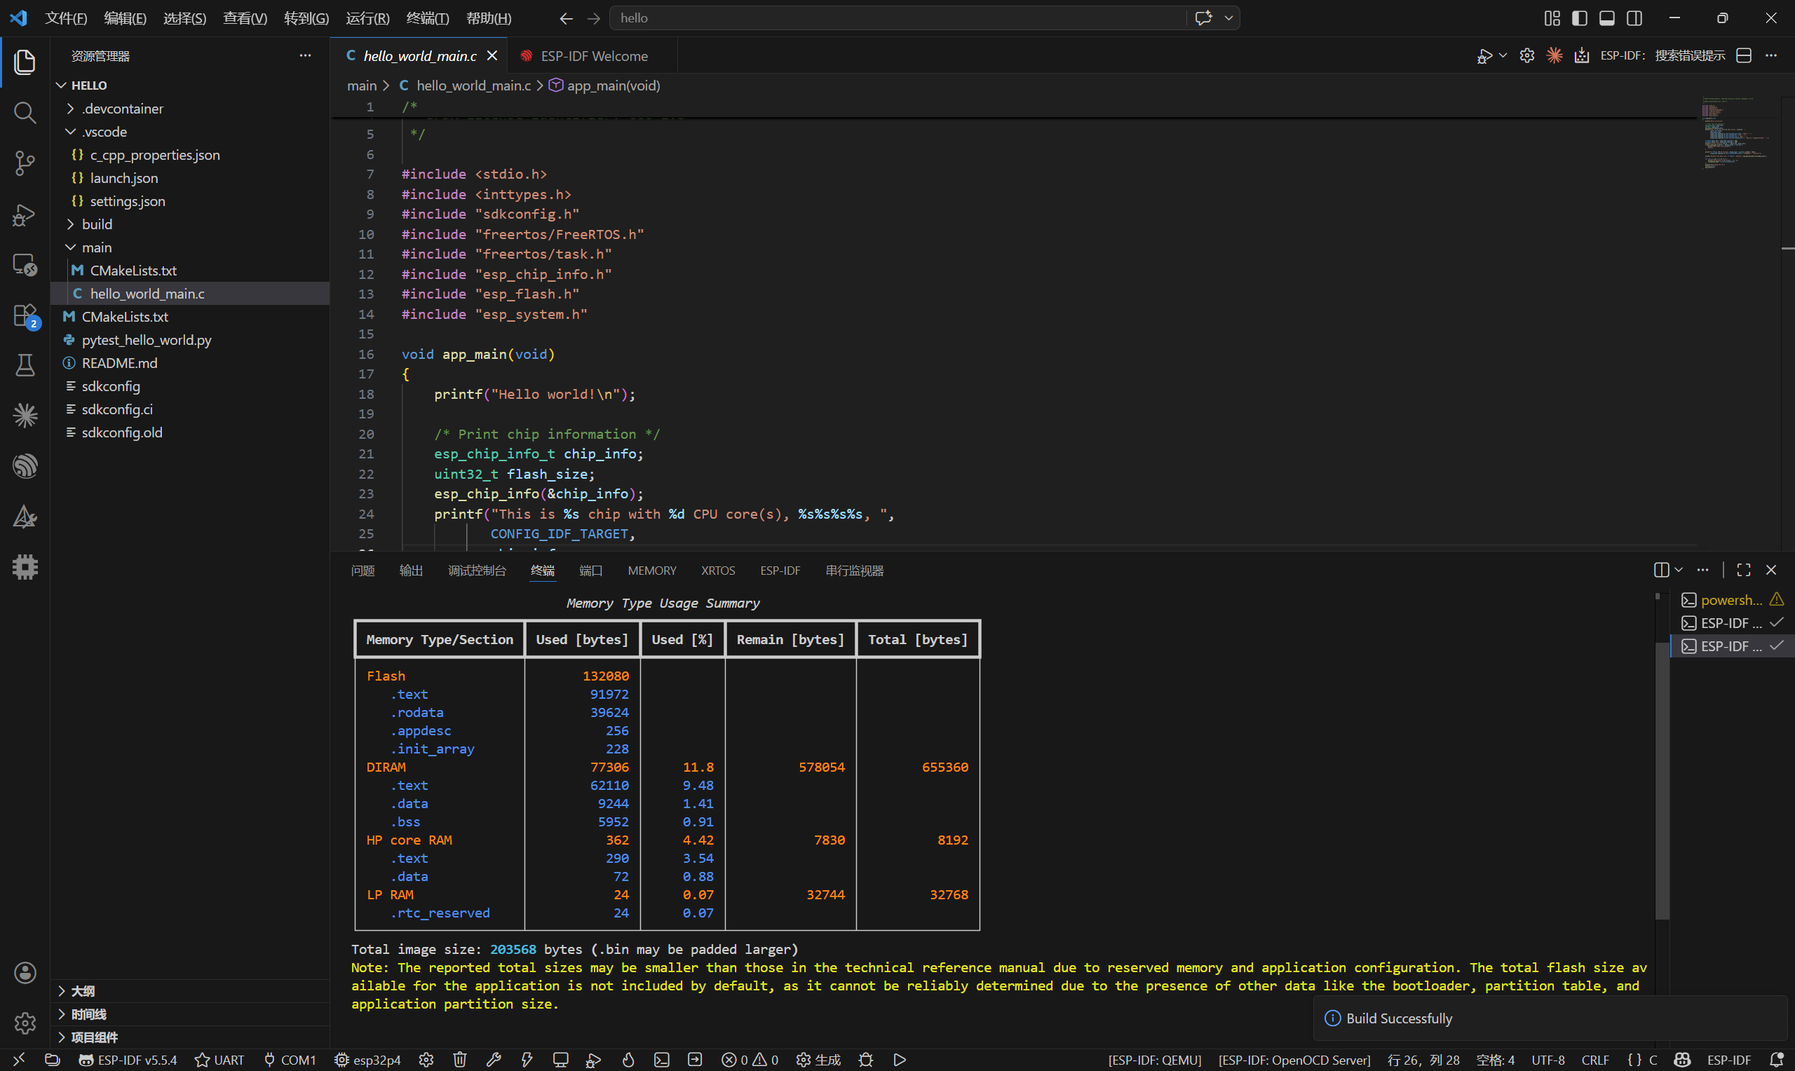Image resolution: width=1795 pixels, height=1071 pixels.
Task: Open Claude starburst icon in activity bar
Action: (25, 416)
